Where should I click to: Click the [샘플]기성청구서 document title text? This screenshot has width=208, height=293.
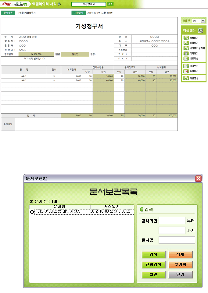click(27, 13)
